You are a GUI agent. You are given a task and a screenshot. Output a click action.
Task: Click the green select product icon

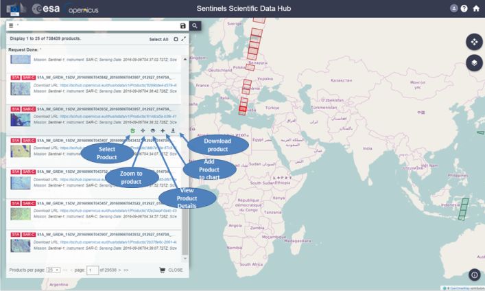pyautogui.click(x=132, y=130)
